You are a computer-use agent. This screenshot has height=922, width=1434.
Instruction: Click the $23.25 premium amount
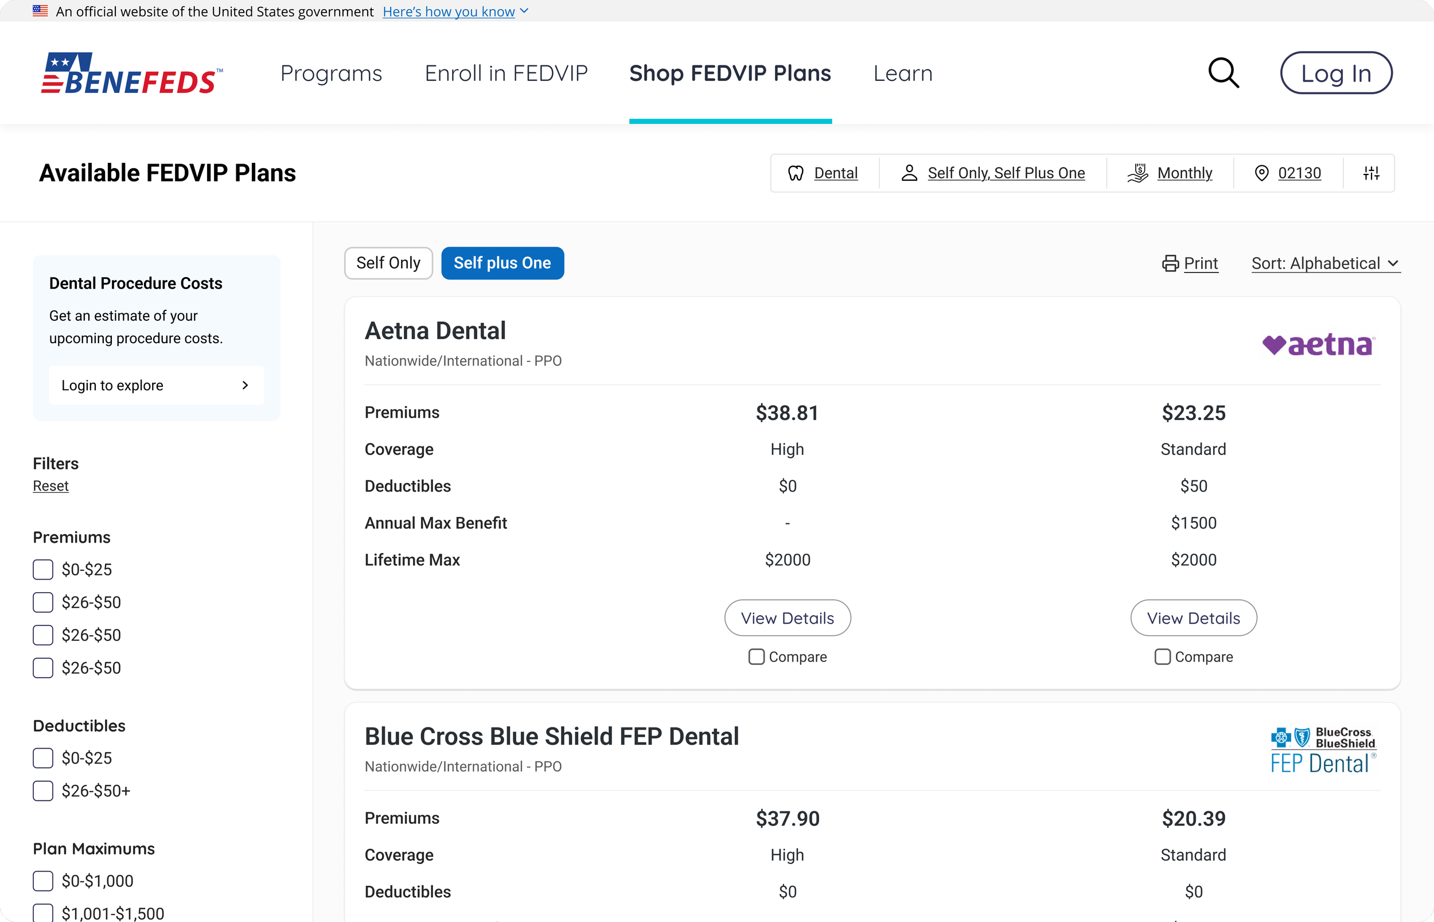[x=1194, y=413]
